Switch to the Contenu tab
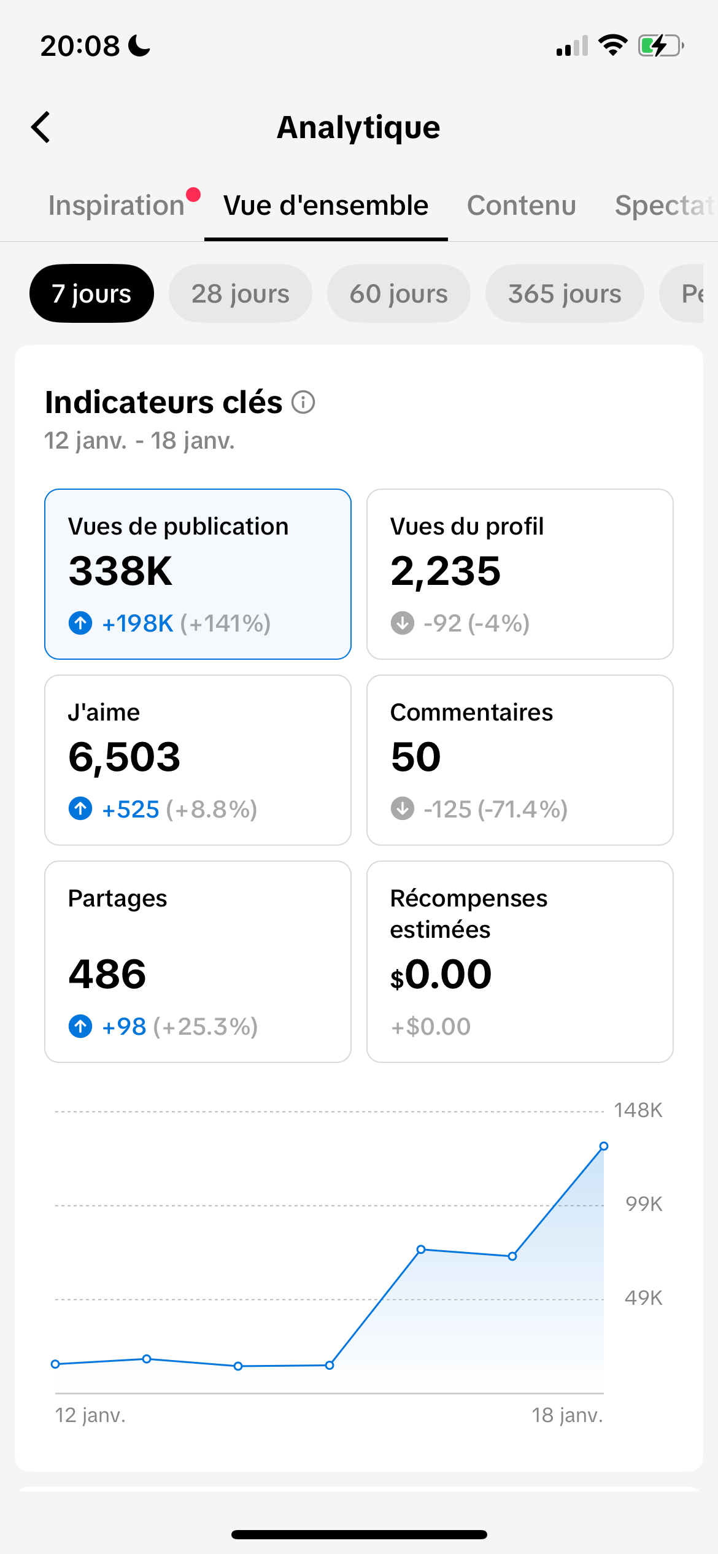Image resolution: width=718 pixels, height=1554 pixels. pos(521,206)
